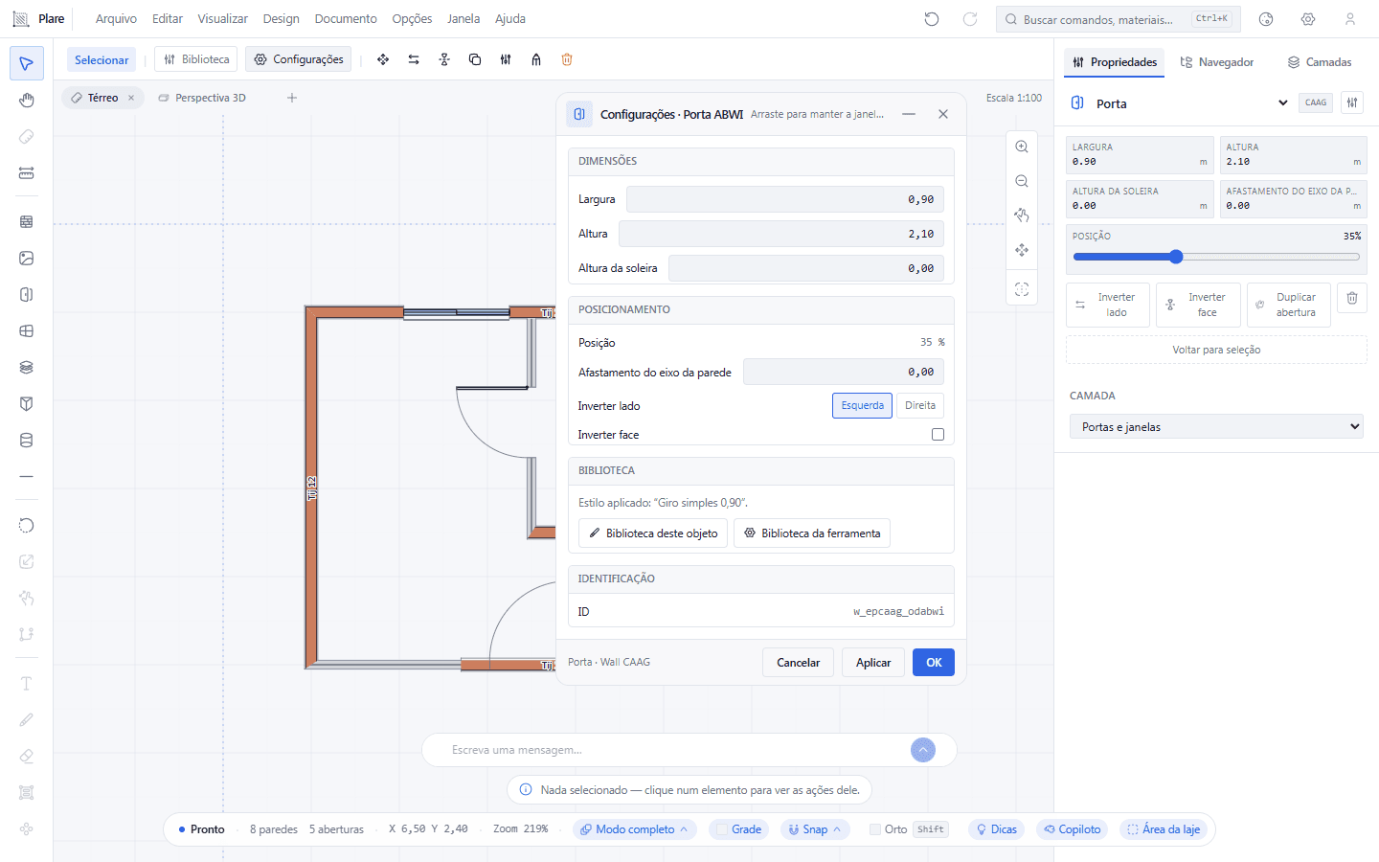This screenshot has width=1379, height=862.
Task: Adjust the Posição slider in Properties panel
Action: pos(1216,257)
